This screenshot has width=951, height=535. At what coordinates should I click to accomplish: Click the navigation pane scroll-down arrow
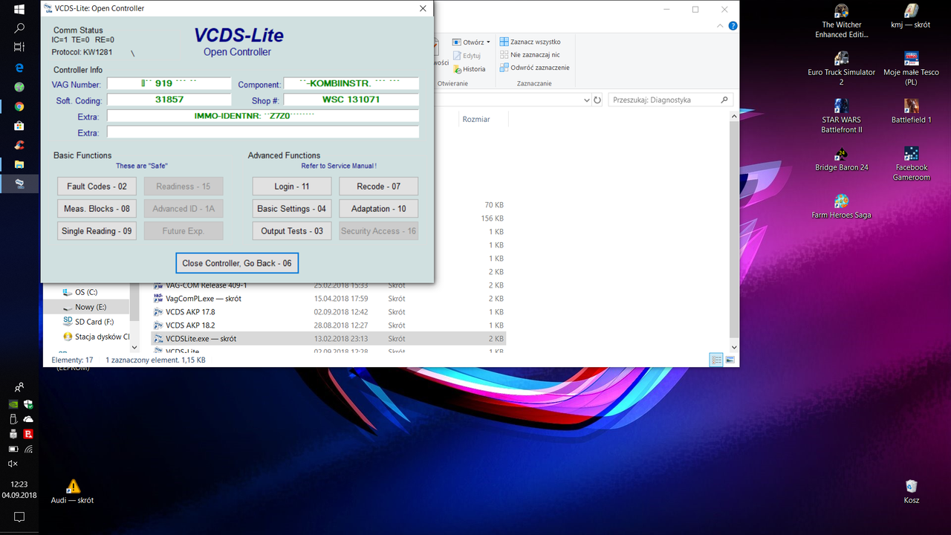[134, 347]
